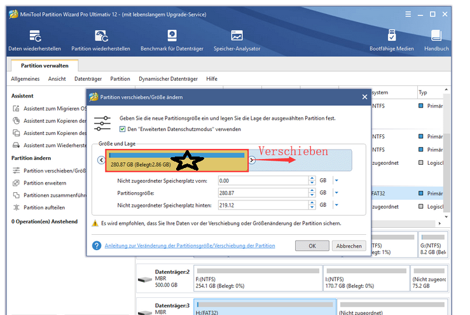Screen dimensions: 470x315
Task: Open Dynamischer Datenträger menu
Action: coord(168,79)
